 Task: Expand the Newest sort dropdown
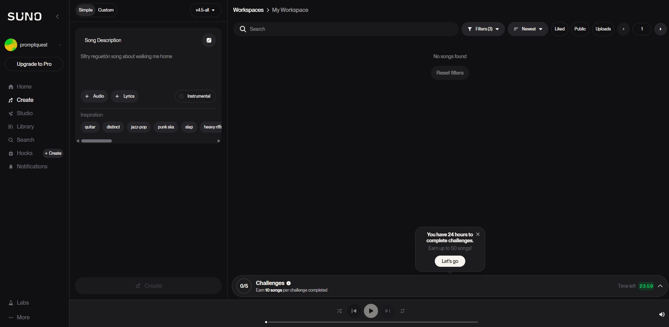pos(528,29)
